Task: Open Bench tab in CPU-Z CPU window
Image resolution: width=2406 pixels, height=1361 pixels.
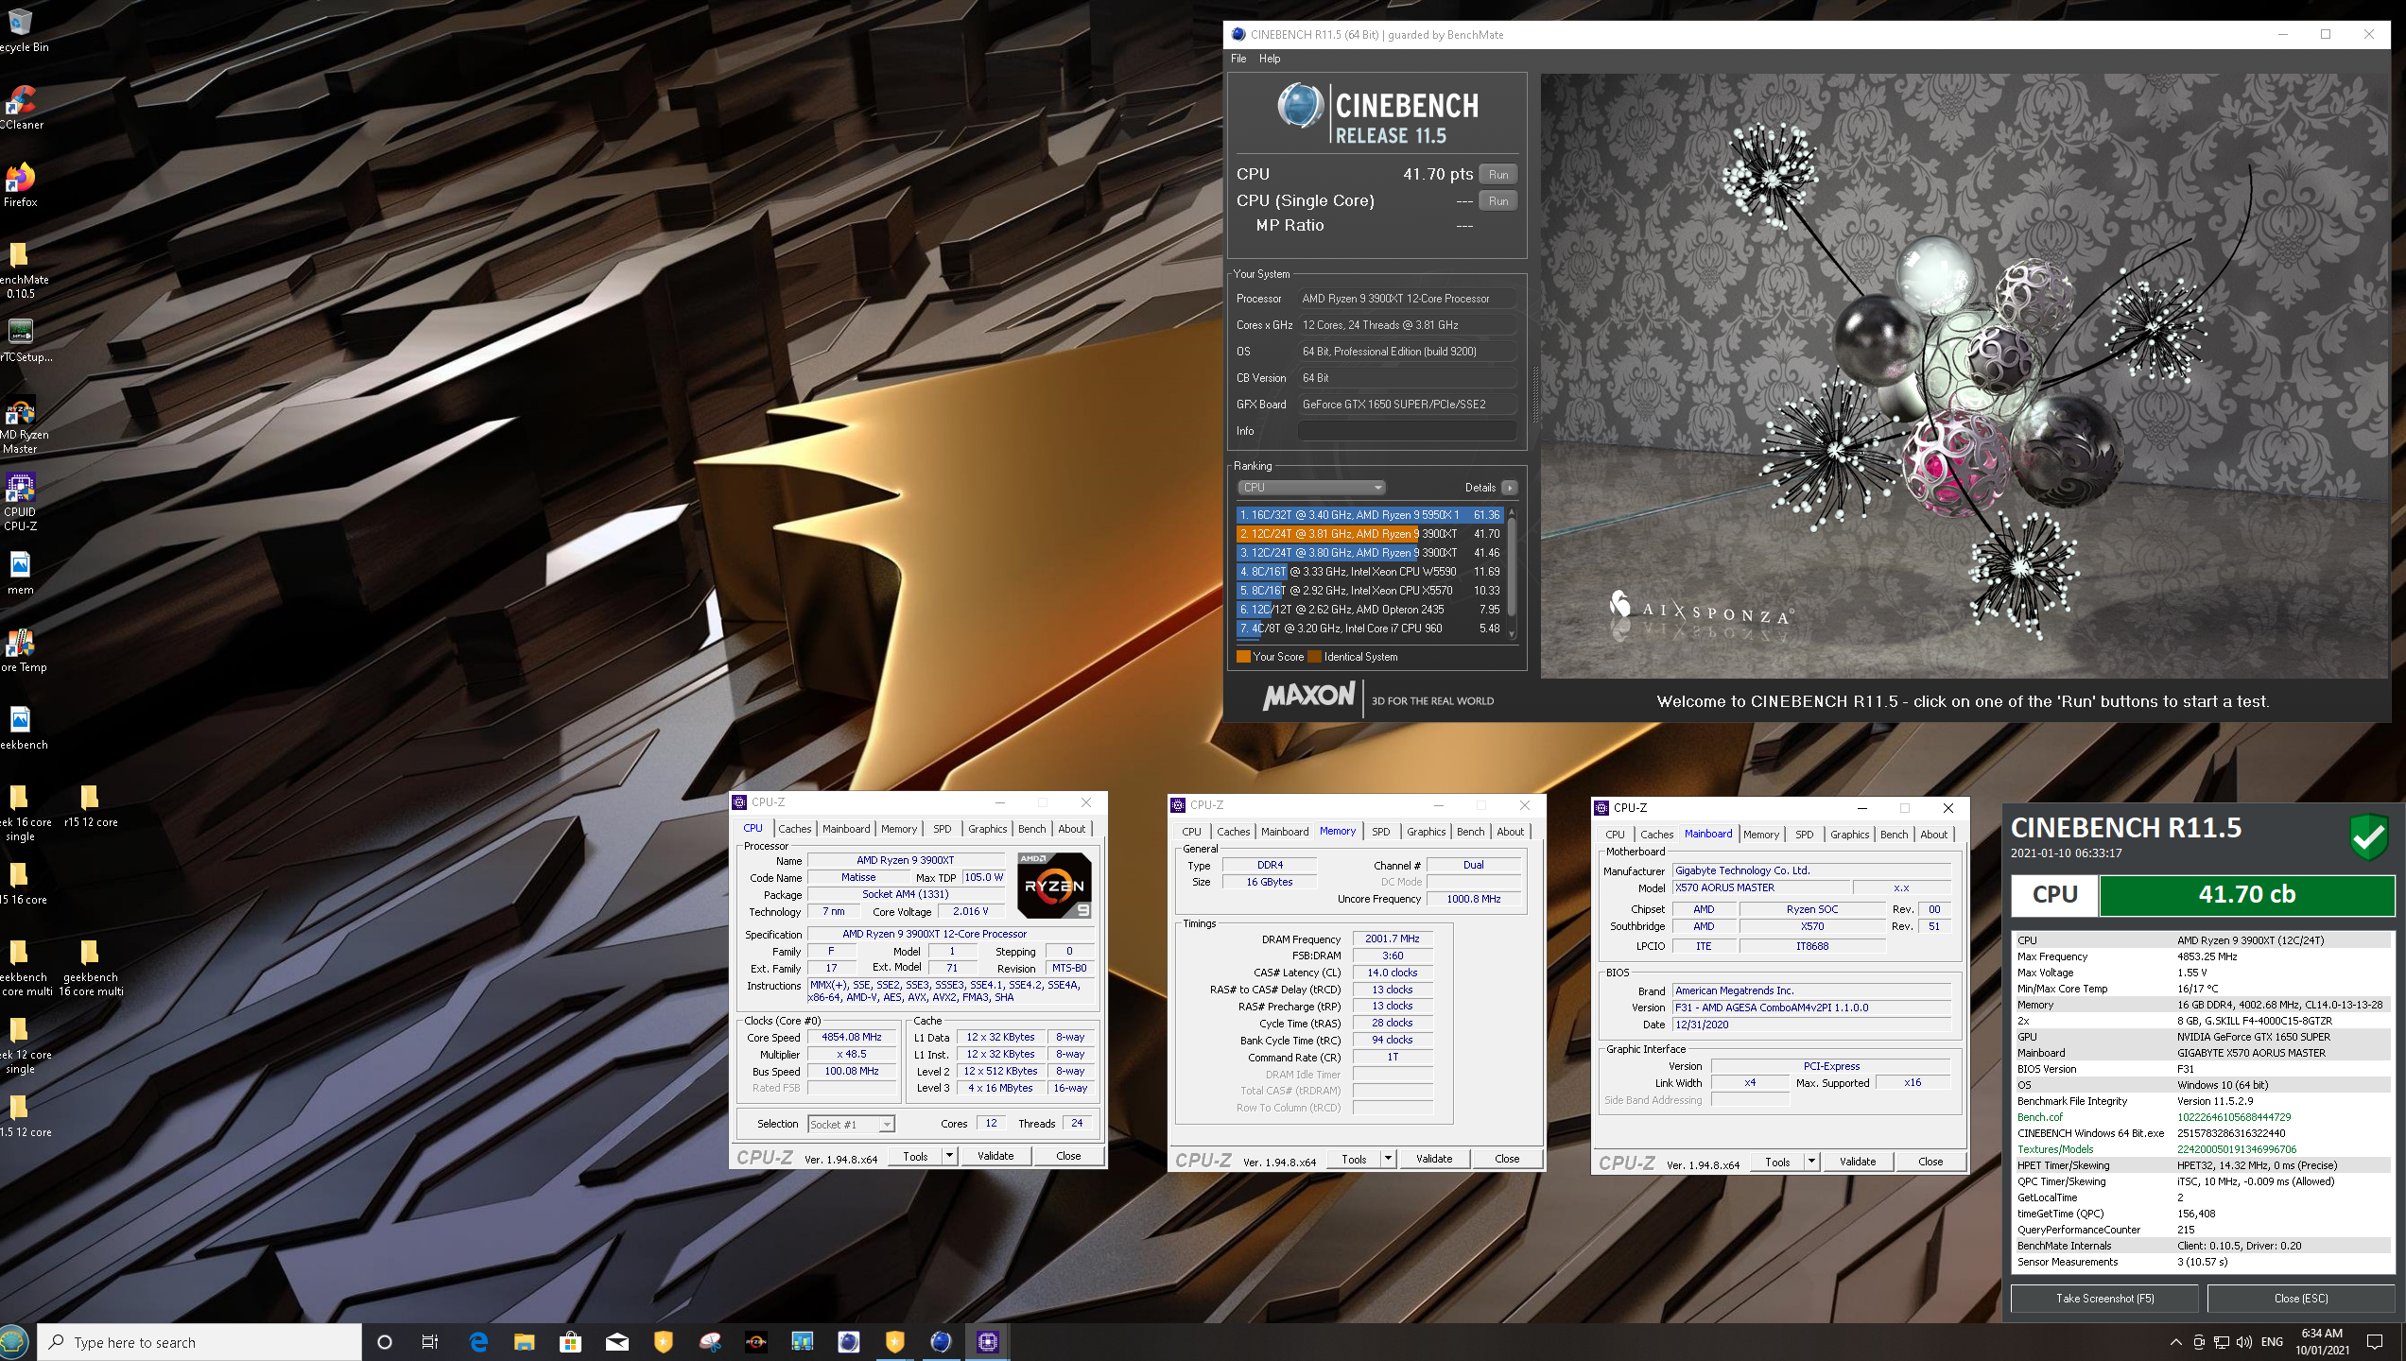Action: coord(1032,829)
